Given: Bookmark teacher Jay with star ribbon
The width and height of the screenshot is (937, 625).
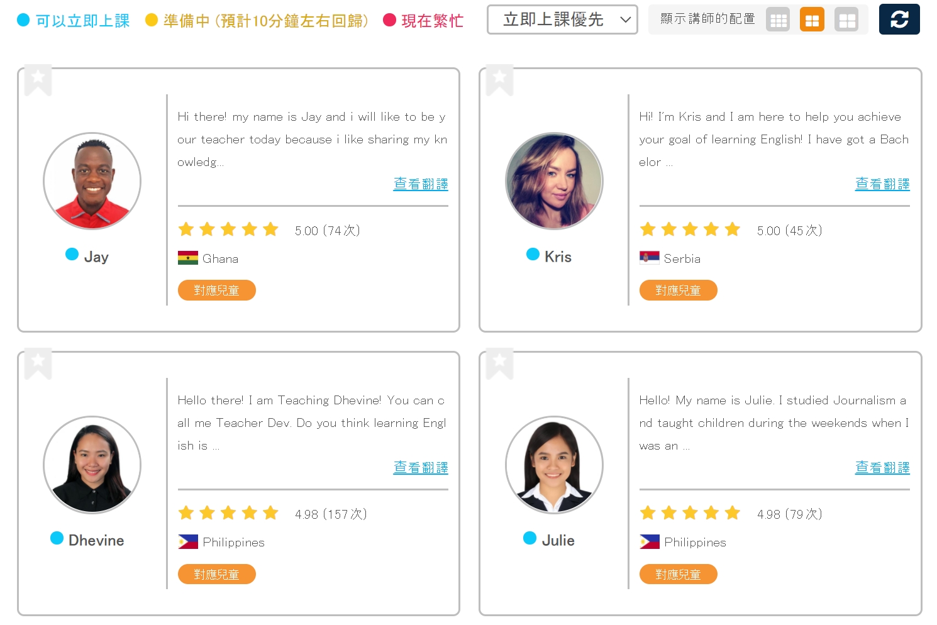Looking at the screenshot, I should coord(38,80).
